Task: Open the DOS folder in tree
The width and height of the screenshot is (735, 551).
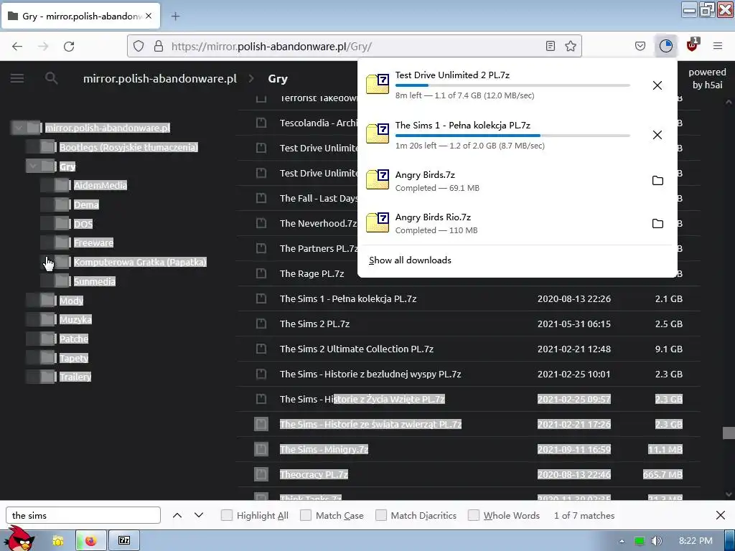Action: point(83,224)
